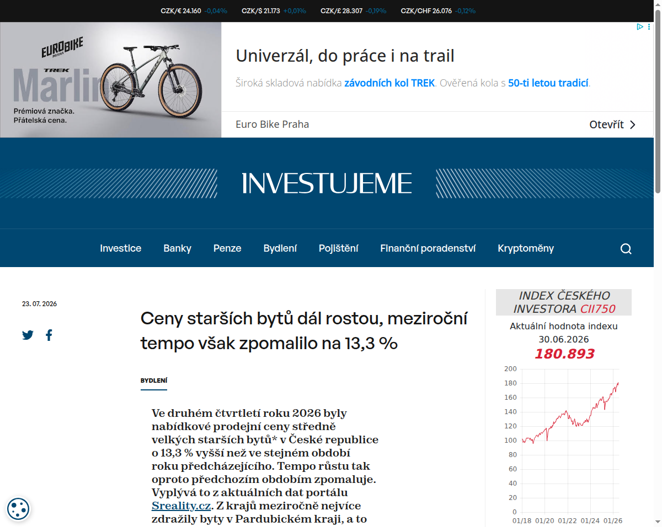Click the ad headline 'Univerzál, do práce i na trail'
Image resolution: width=662 pixels, height=527 pixels.
(x=345, y=56)
